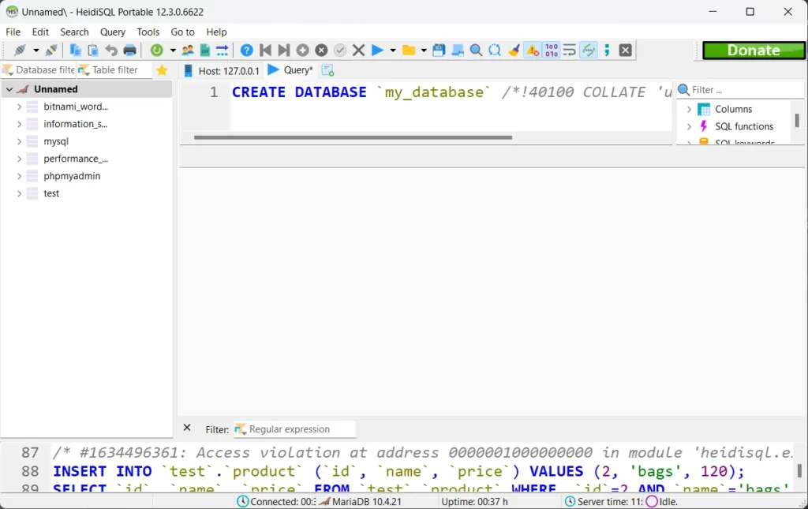Switch to the Query* tab
The height and width of the screenshot is (509, 808).
pos(290,70)
